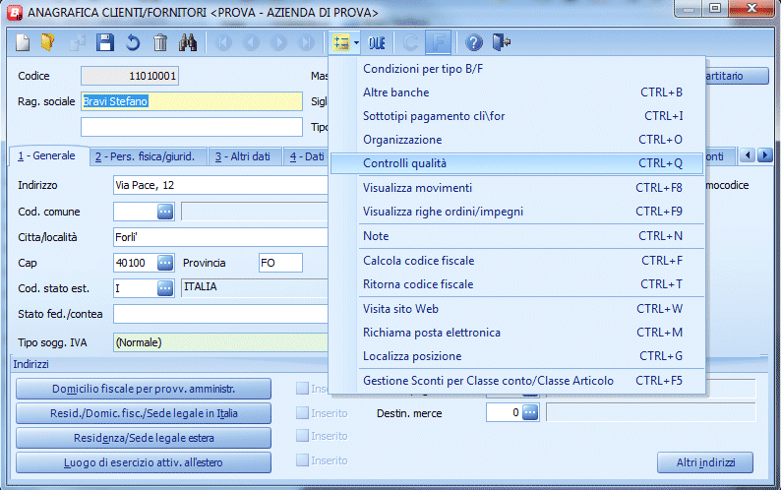Select Gestione Sconti per Classe conto menu entry

point(516,381)
